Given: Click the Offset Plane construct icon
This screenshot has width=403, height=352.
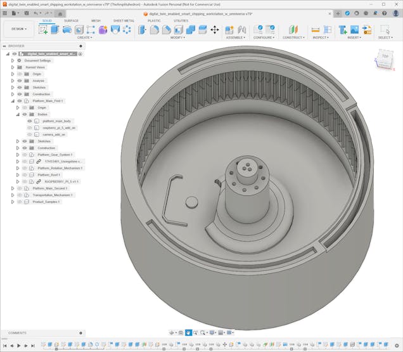Looking at the screenshot, I should (293, 29).
